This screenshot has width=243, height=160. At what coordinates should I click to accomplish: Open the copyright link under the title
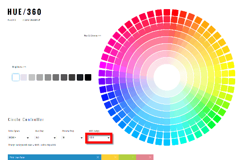coord(31,20)
